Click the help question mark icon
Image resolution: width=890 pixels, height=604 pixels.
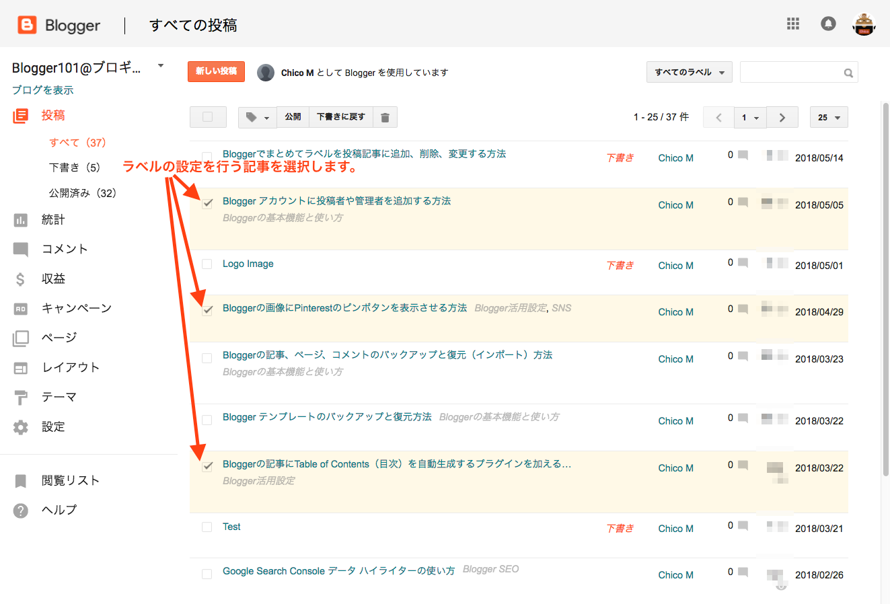point(21,511)
